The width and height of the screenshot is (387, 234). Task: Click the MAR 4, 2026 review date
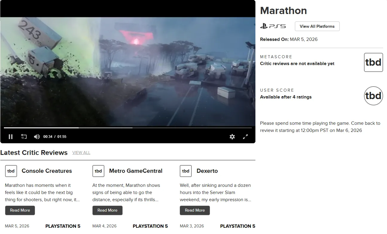[x=104, y=226]
